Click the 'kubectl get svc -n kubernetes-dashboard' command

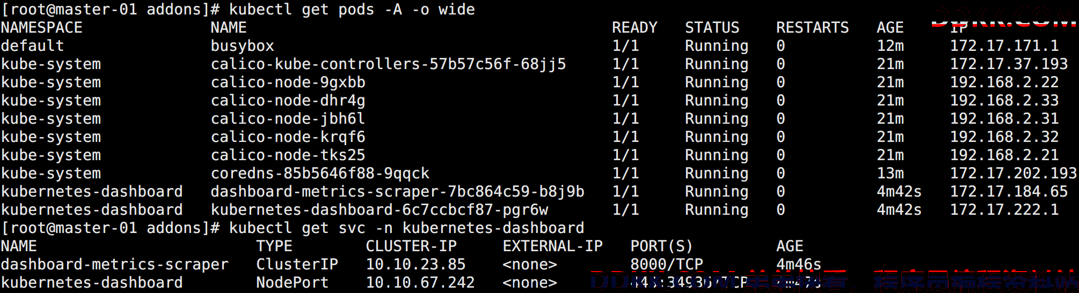click(406, 228)
